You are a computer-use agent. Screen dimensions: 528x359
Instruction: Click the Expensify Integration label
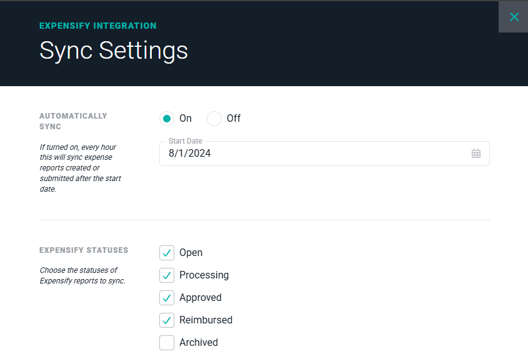tap(97, 26)
